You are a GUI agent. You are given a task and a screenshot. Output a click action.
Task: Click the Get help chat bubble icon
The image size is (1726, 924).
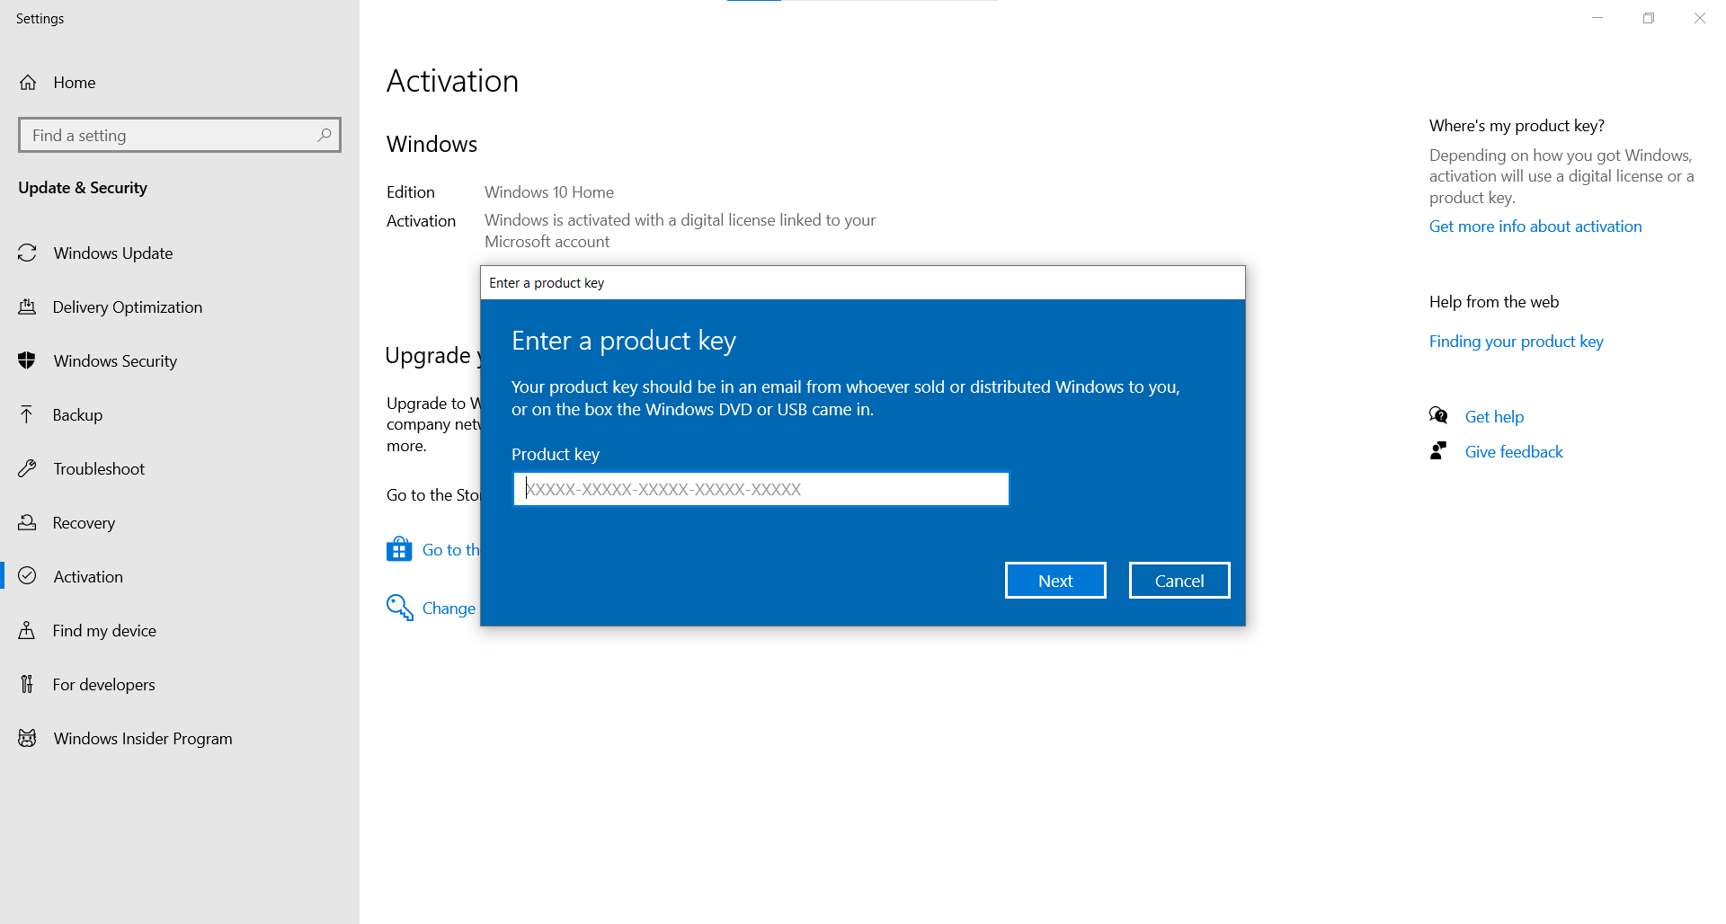(1438, 415)
